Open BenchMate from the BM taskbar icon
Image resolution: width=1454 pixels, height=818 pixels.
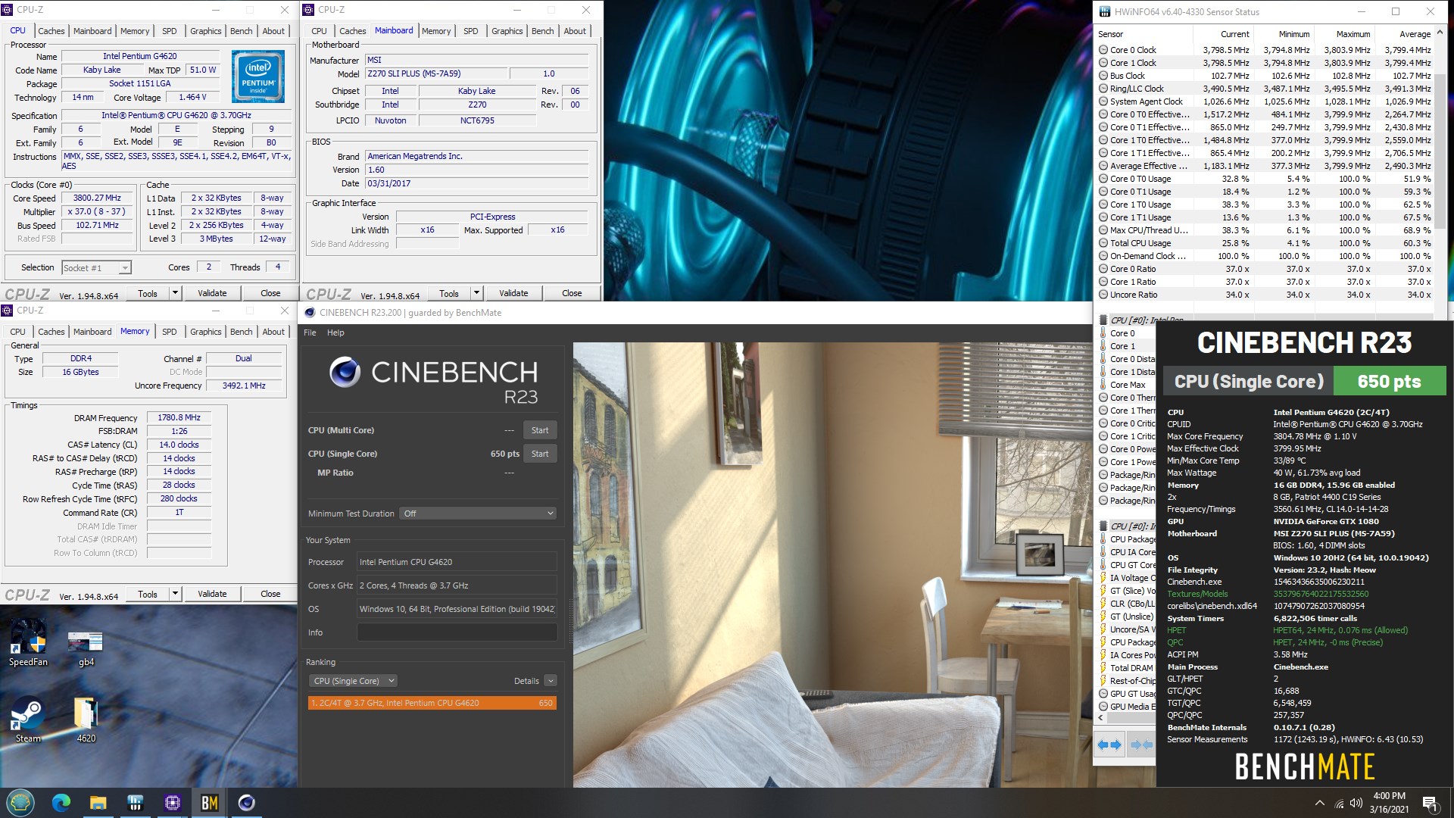(210, 802)
